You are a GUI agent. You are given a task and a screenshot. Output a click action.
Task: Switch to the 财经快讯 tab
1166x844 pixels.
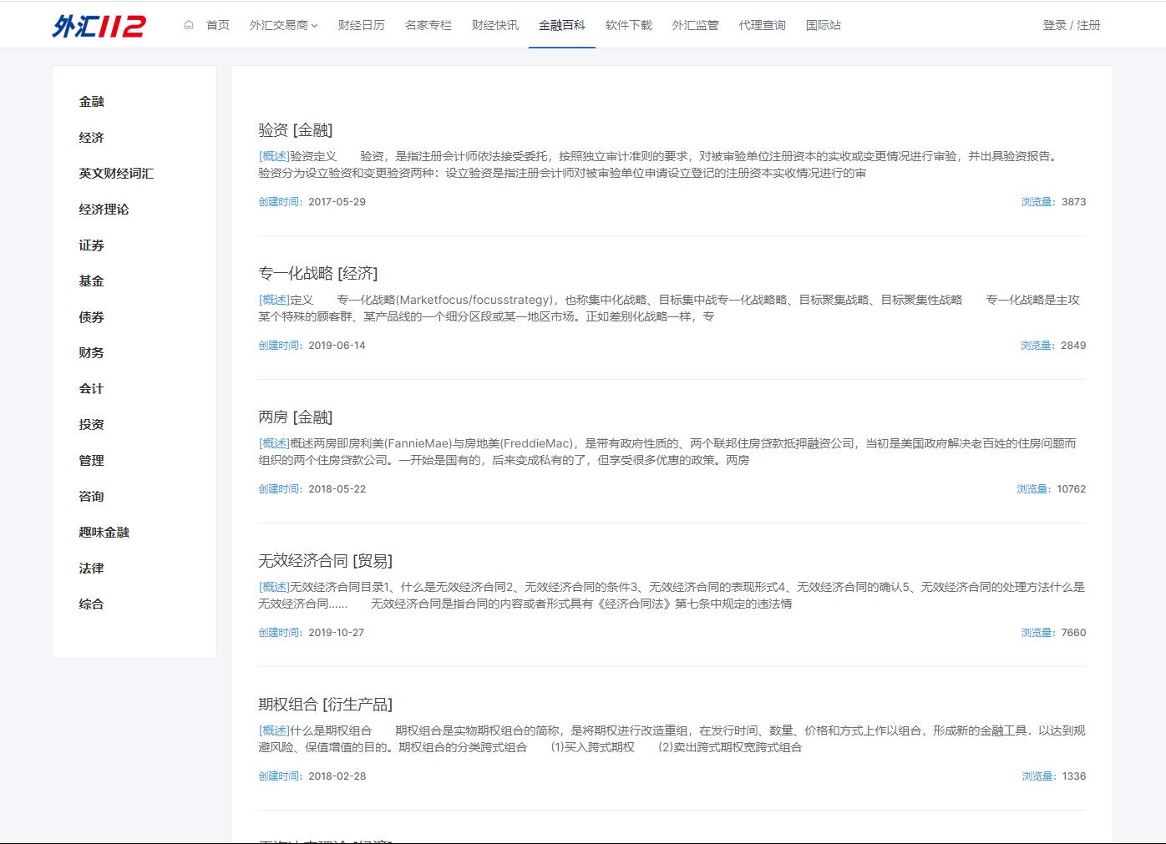click(494, 25)
